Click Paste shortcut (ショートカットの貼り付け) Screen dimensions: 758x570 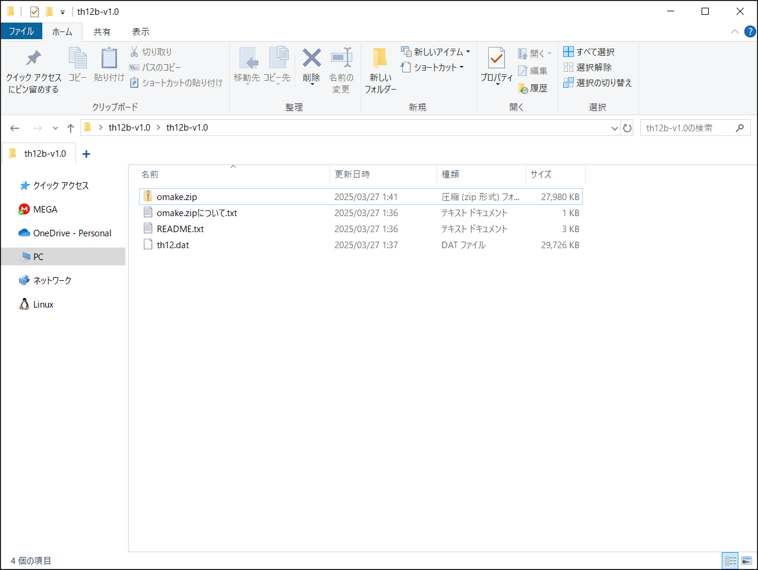click(176, 83)
